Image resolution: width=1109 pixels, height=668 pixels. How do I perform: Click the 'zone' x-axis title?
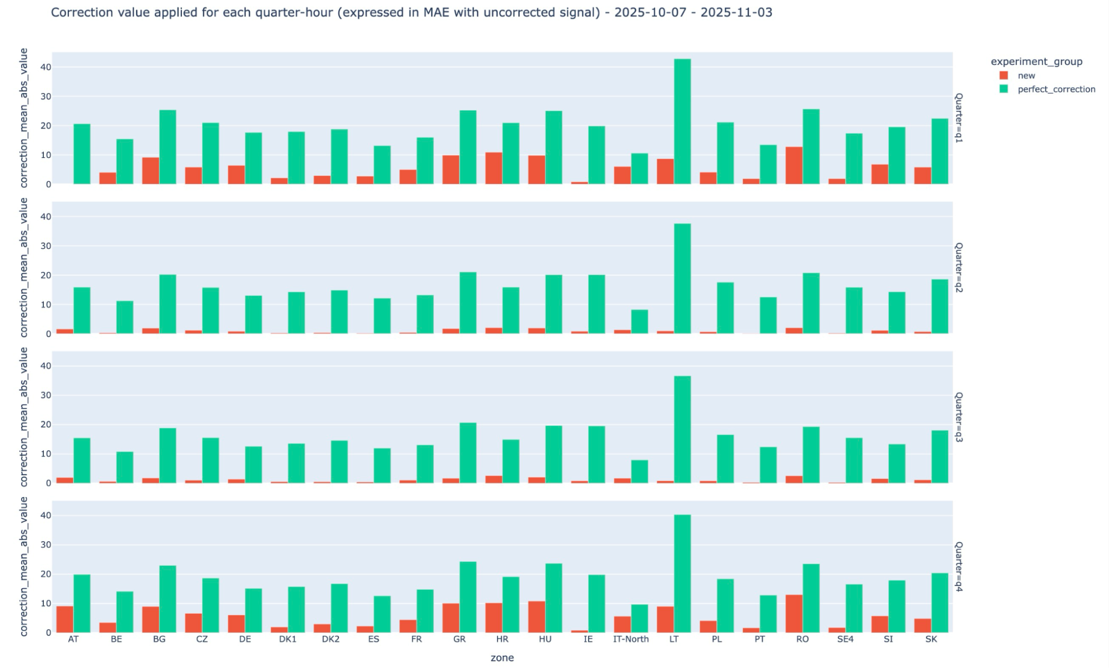[x=502, y=658]
